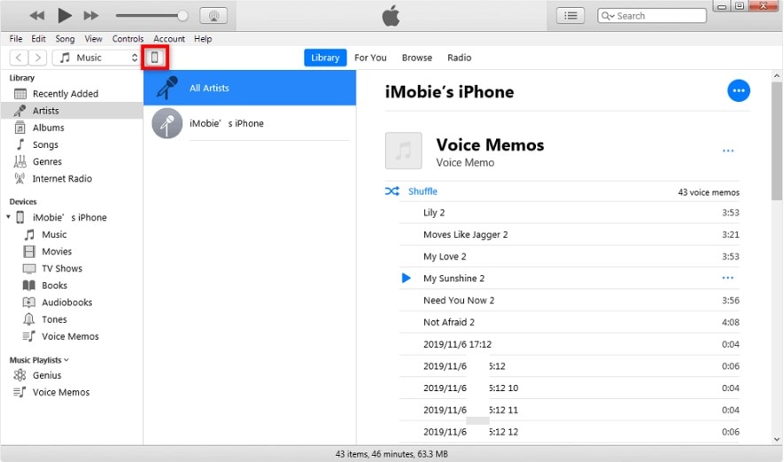
Task: Click the Voice Memos album artwork thumbnail
Action: point(403,150)
